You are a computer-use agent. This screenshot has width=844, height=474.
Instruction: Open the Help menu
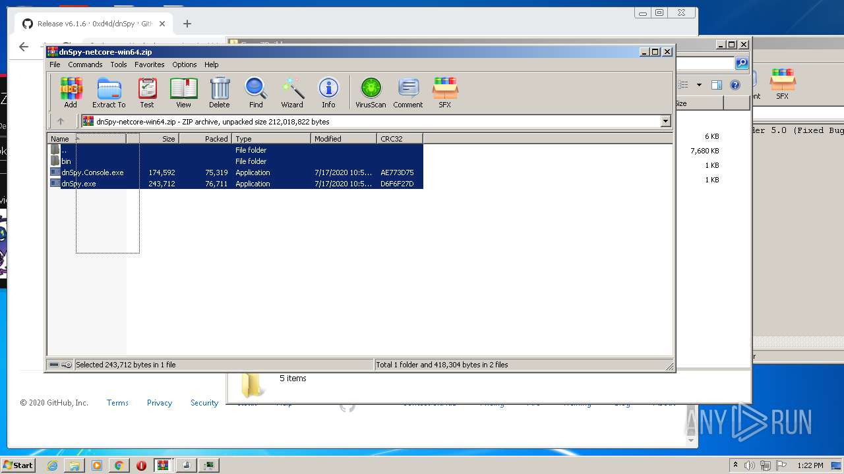coord(211,65)
